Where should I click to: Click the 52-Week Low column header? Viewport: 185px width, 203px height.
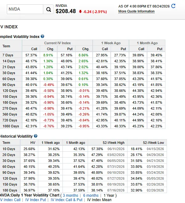tap(154, 143)
